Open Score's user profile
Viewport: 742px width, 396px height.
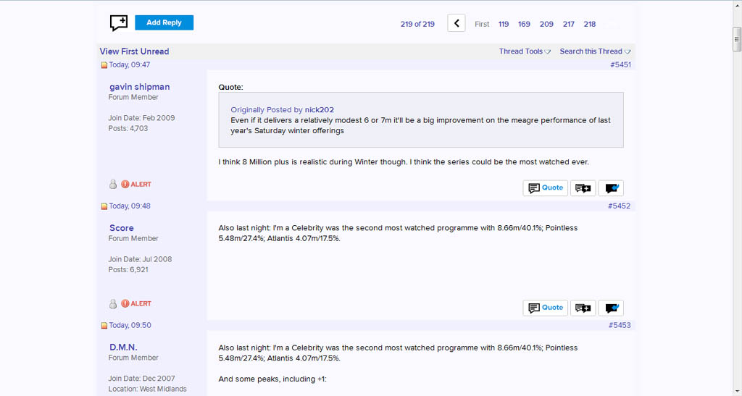pos(122,228)
